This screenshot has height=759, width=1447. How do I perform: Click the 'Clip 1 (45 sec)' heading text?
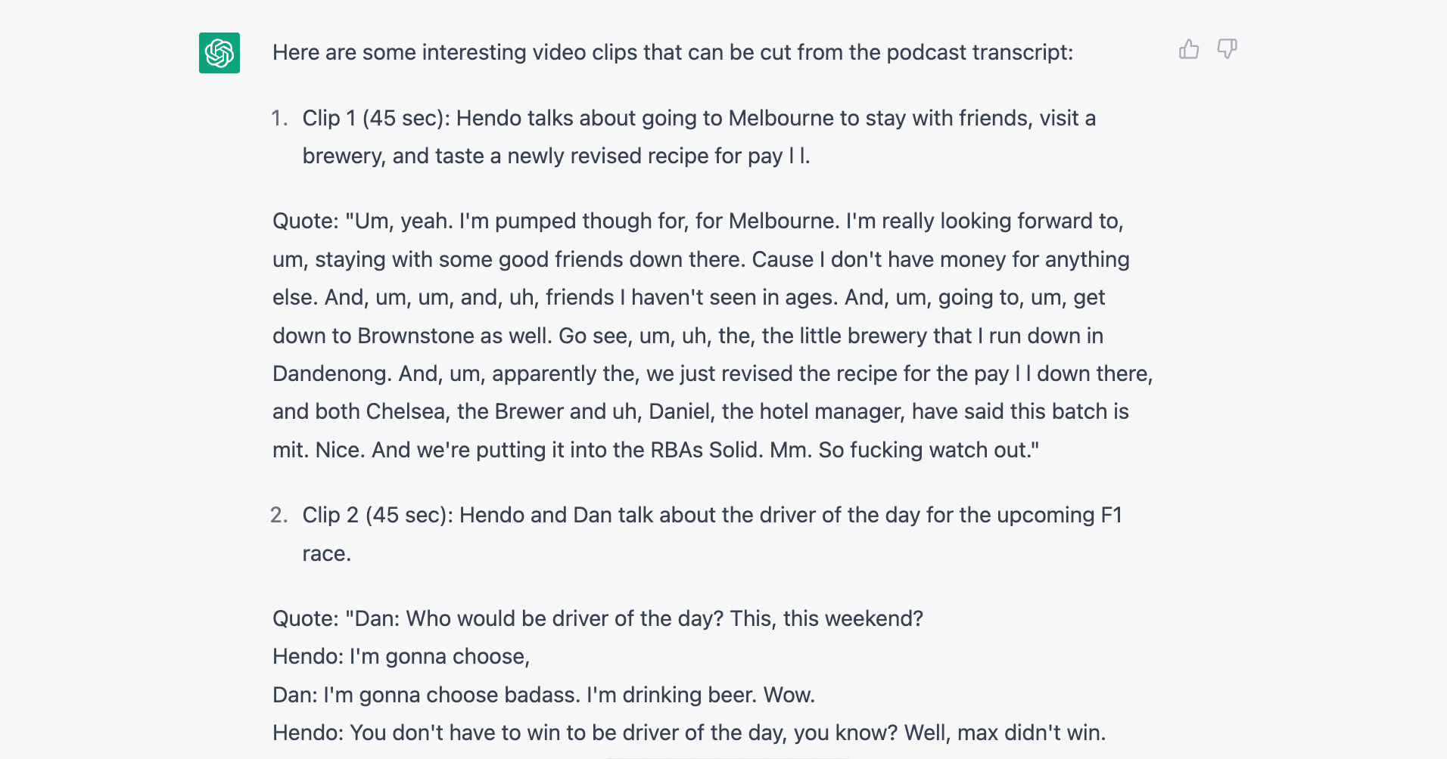coord(376,118)
